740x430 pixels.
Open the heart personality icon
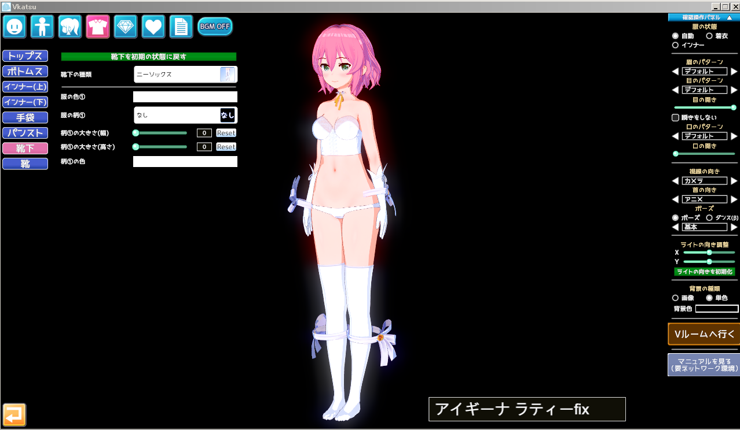tap(153, 27)
